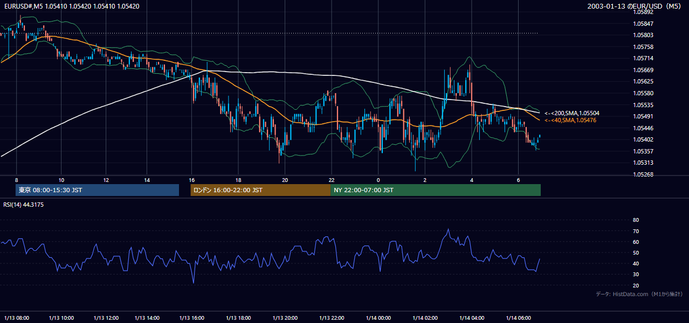Viewport: 689px width, 323px height.
Task: Click the RSI scale value 20
Action: pos(636,285)
